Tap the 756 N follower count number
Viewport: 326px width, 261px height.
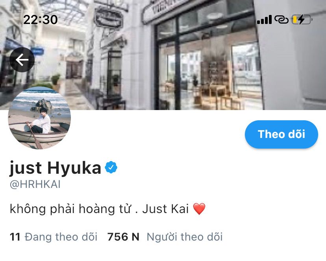[123, 237]
